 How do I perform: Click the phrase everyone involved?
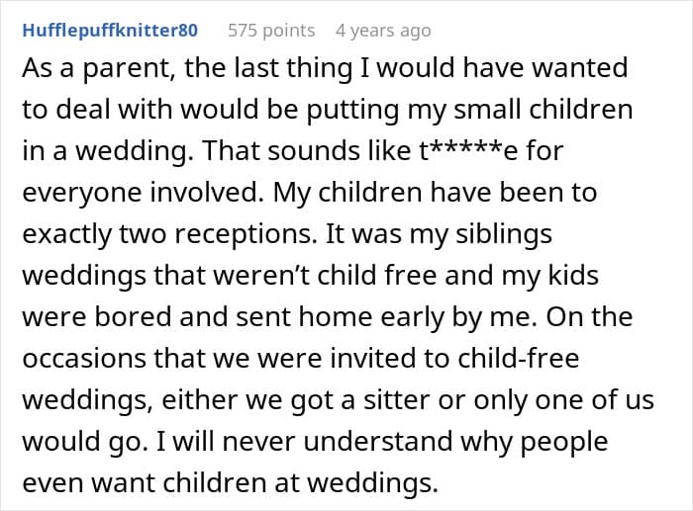tap(143, 193)
